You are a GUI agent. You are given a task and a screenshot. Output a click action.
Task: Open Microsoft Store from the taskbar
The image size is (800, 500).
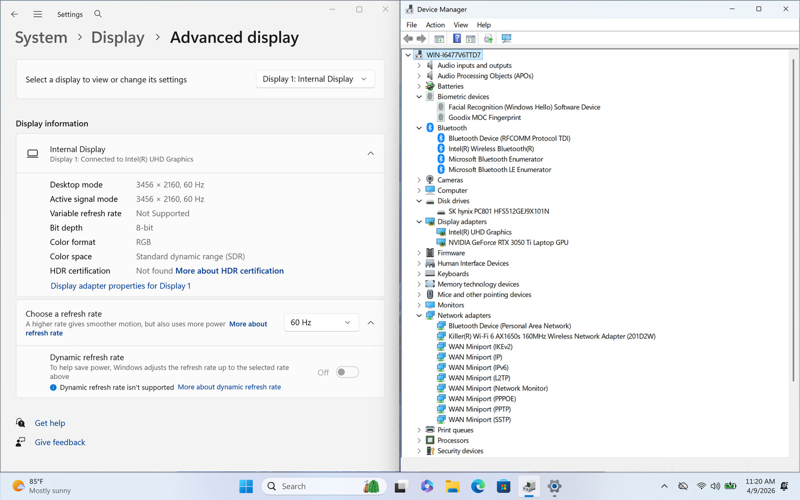pos(503,486)
